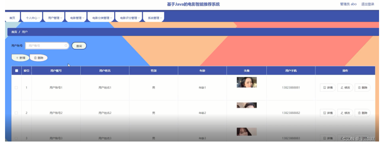Toggle the select-all checkbox in table header
Screen dimensions: 381x145
(x=17, y=71)
